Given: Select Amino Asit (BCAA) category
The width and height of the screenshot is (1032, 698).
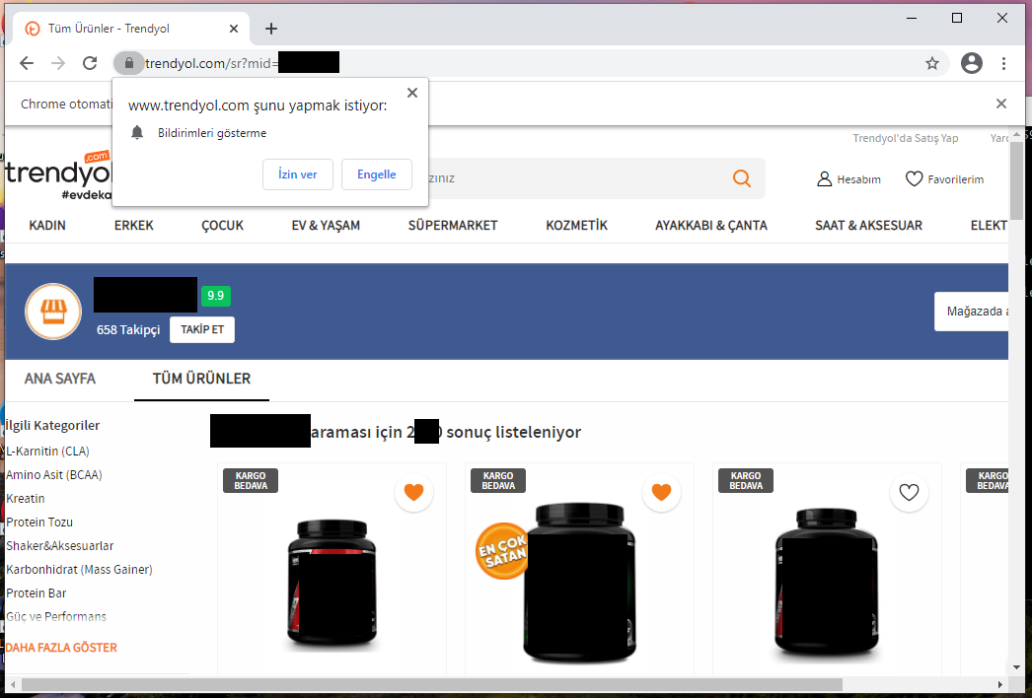Looking at the screenshot, I should (x=54, y=475).
